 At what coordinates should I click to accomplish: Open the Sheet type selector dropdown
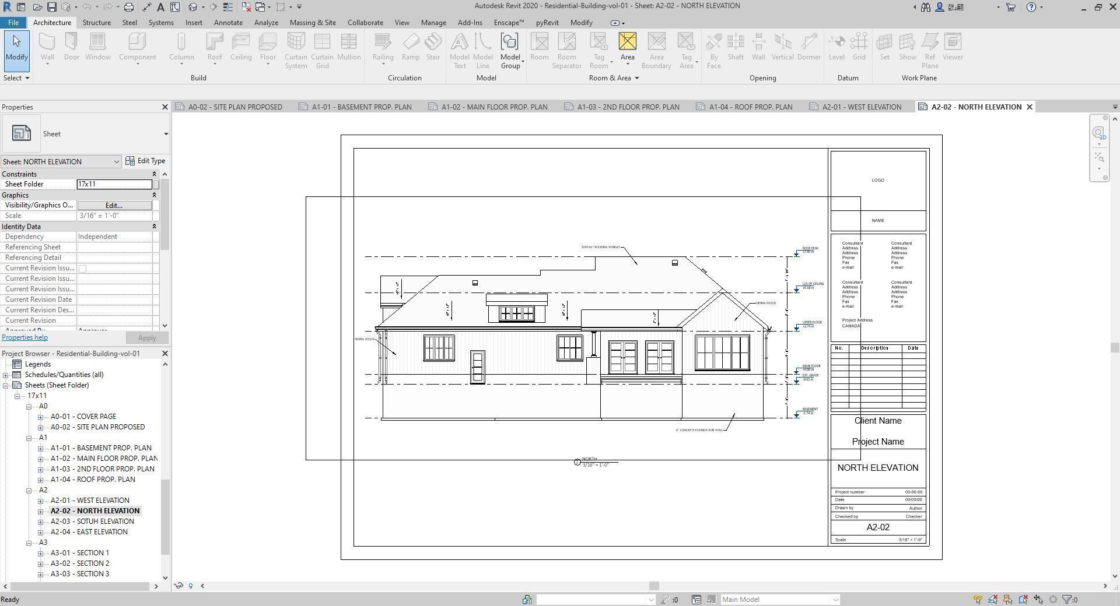(x=166, y=134)
